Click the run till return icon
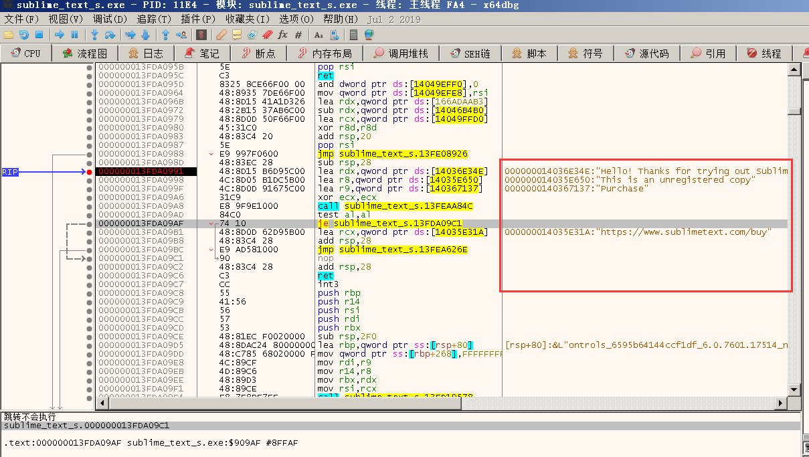809x457 pixels. [x=166, y=34]
